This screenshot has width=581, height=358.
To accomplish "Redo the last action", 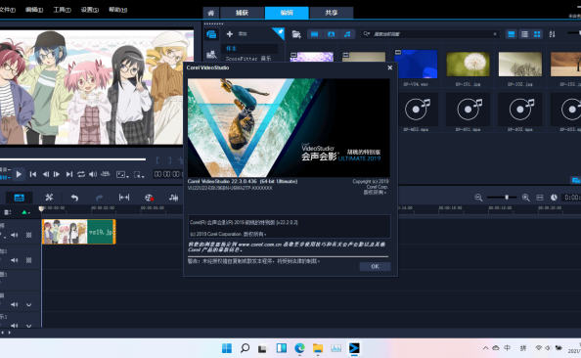I will 99,198.
